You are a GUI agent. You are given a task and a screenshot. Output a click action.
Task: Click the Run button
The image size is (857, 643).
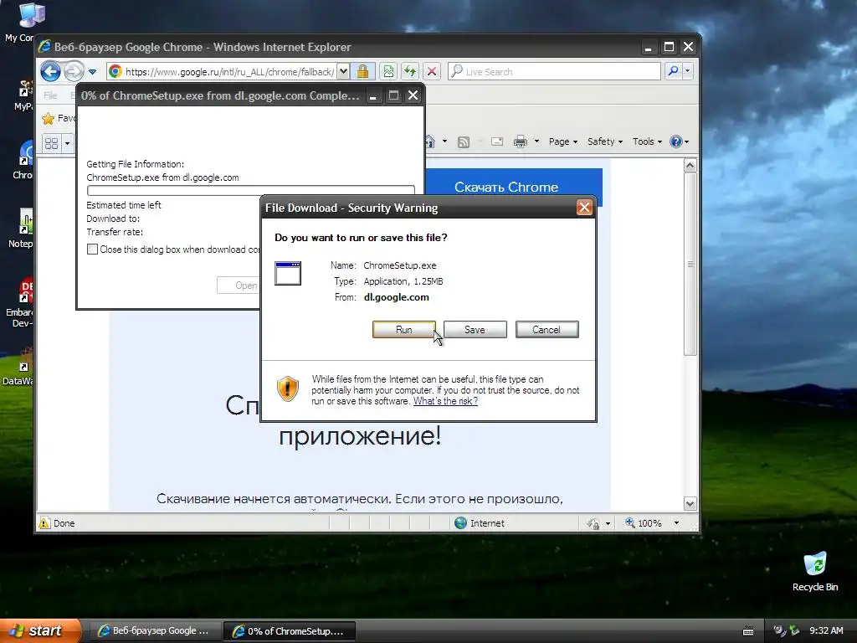coord(404,329)
